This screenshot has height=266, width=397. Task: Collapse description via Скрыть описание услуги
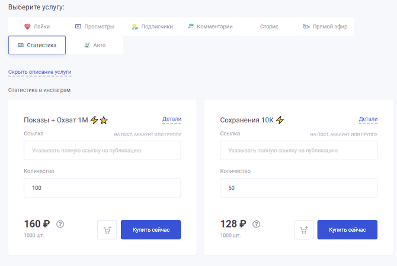point(40,72)
